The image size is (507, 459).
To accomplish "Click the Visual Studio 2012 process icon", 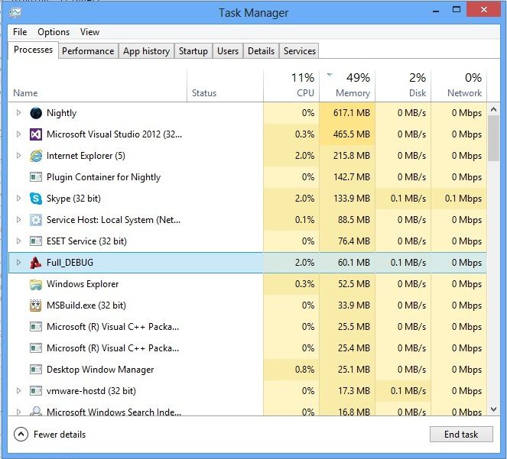I will pos(35,134).
